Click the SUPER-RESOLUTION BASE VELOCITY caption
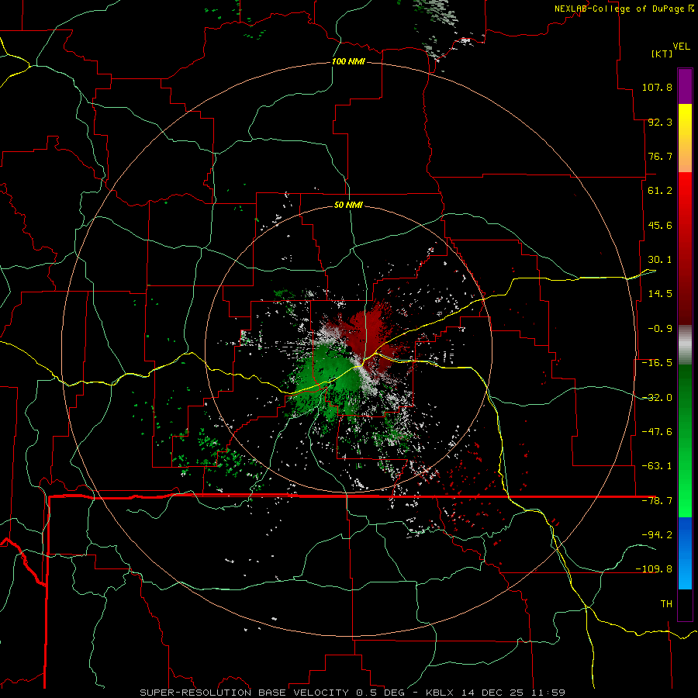 pyautogui.click(x=244, y=693)
